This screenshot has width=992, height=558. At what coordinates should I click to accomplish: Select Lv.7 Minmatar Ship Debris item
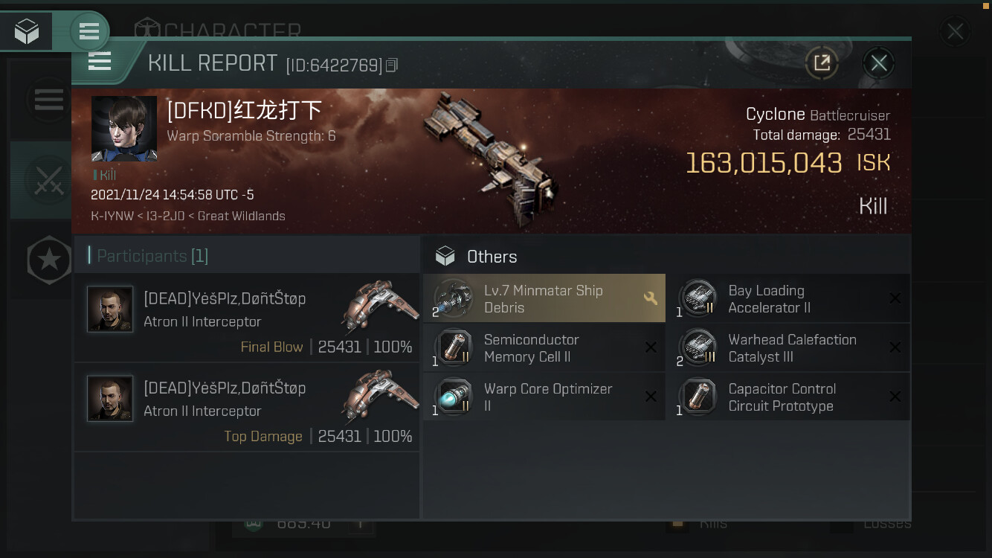544,298
